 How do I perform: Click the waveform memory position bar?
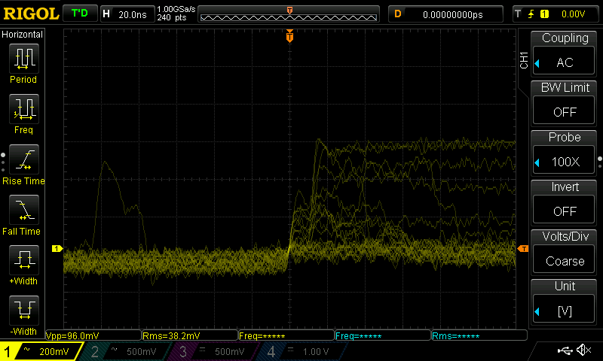(x=289, y=15)
